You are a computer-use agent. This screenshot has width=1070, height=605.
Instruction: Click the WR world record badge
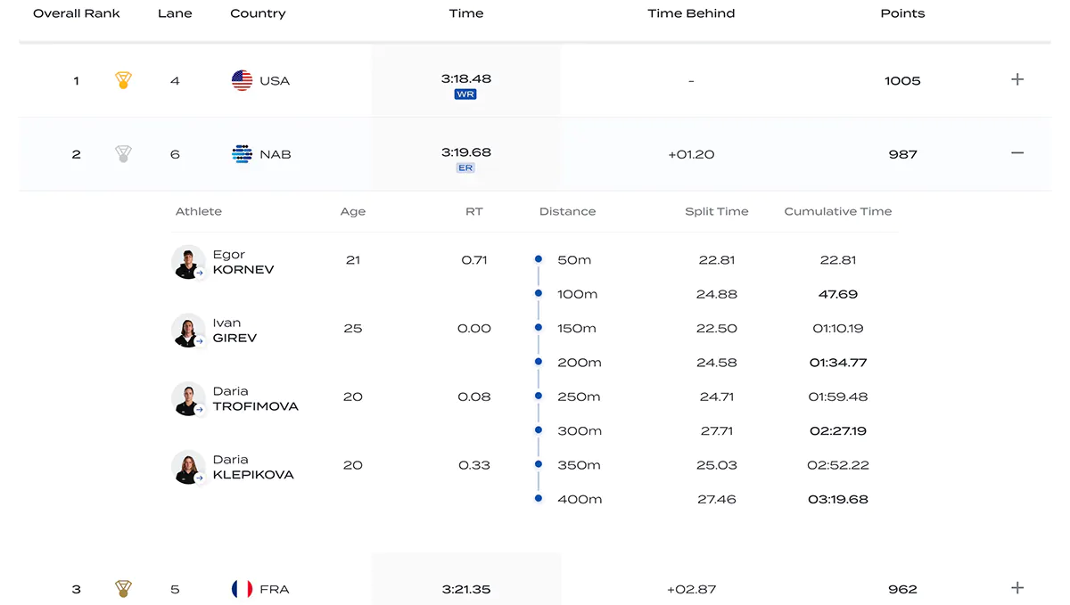(465, 94)
